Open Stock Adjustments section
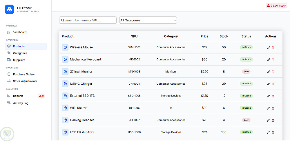The width and height of the screenshot is (290, 141). (x=25, y=81)
